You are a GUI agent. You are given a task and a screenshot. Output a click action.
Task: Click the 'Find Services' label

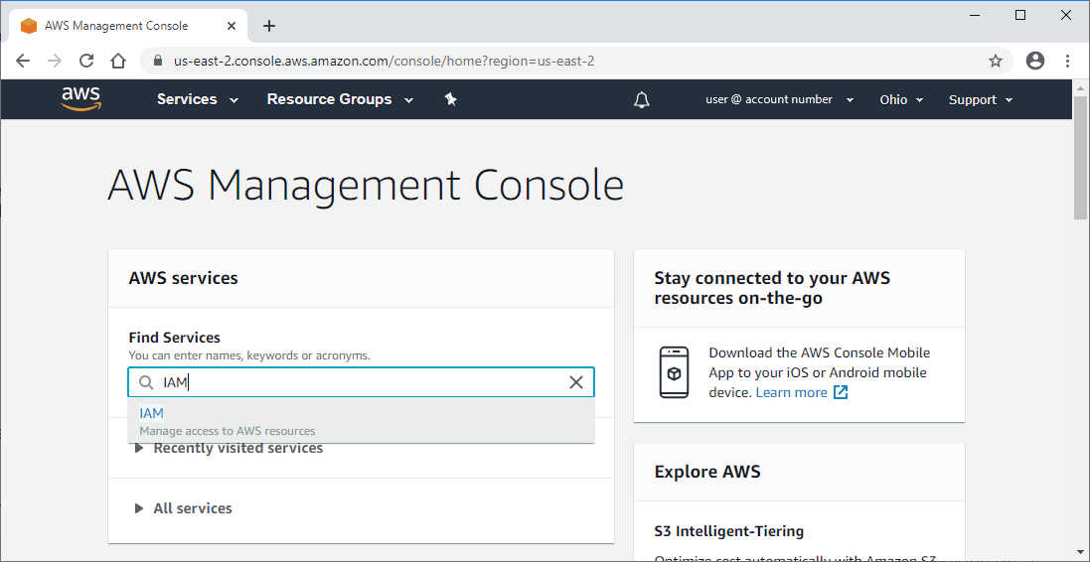click(x=175, y=338)
